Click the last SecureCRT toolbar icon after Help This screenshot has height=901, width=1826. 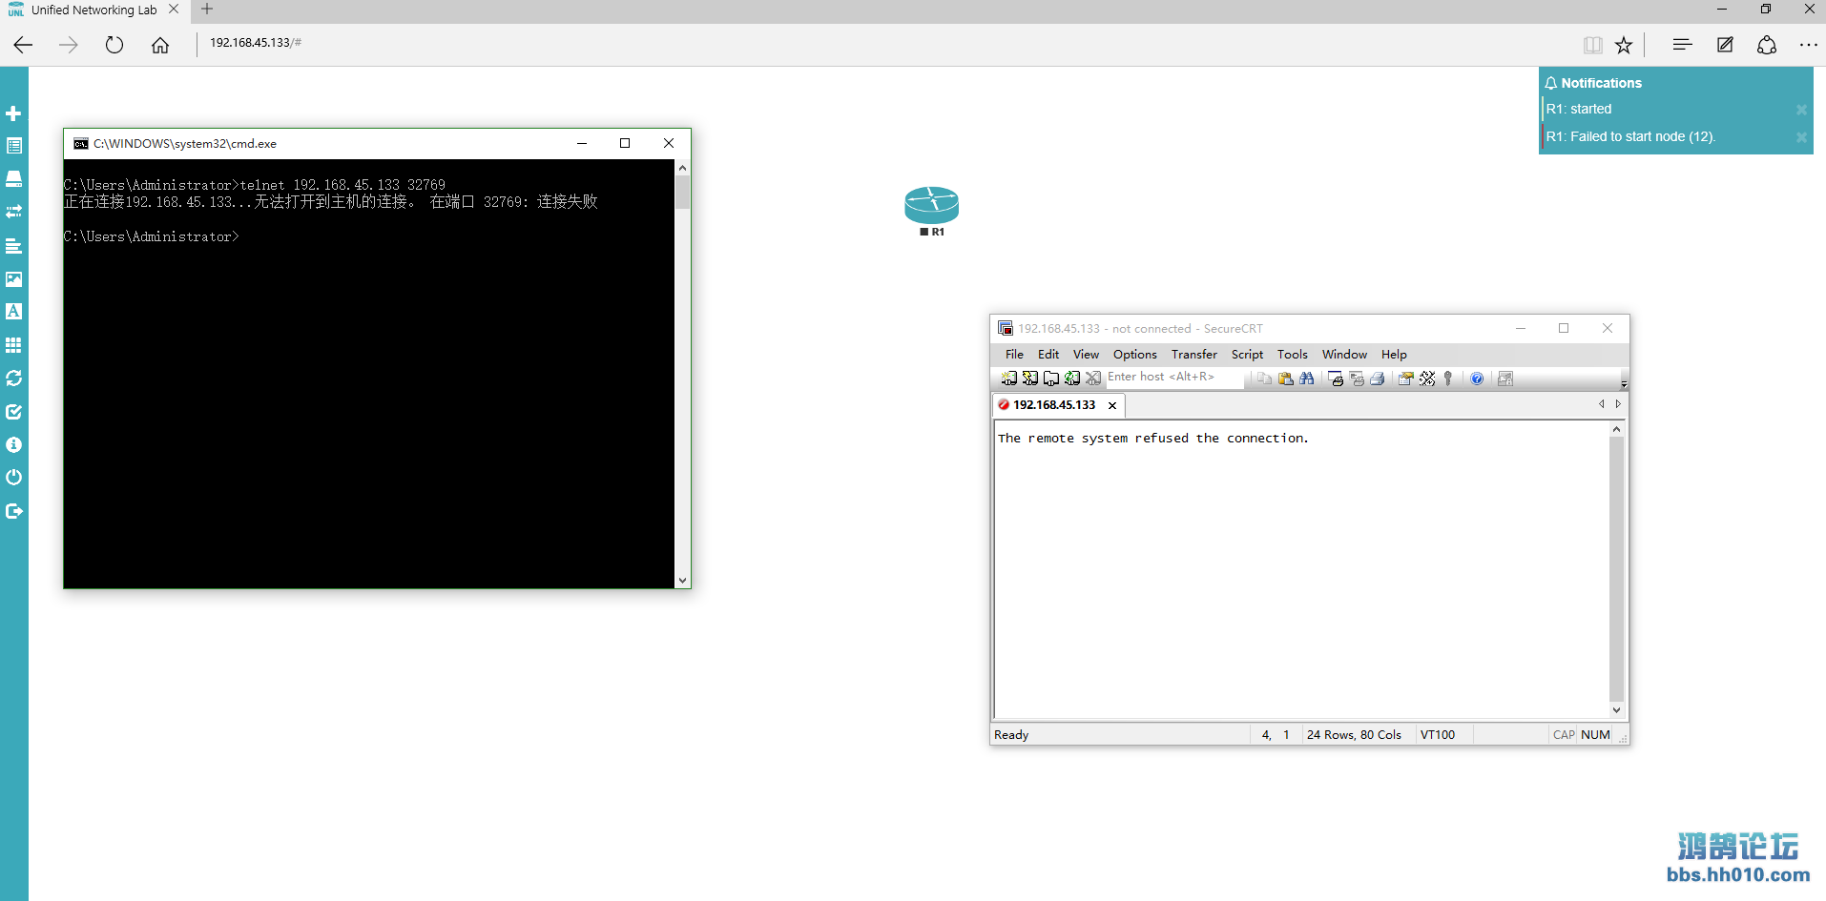[x=1505, y=379]
